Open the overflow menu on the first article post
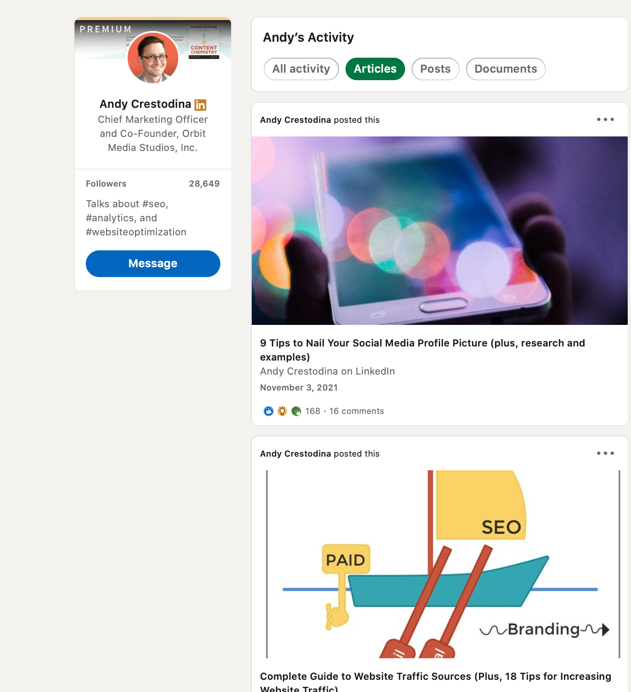This screenshot has height=692, width=631. coord(605,120)
